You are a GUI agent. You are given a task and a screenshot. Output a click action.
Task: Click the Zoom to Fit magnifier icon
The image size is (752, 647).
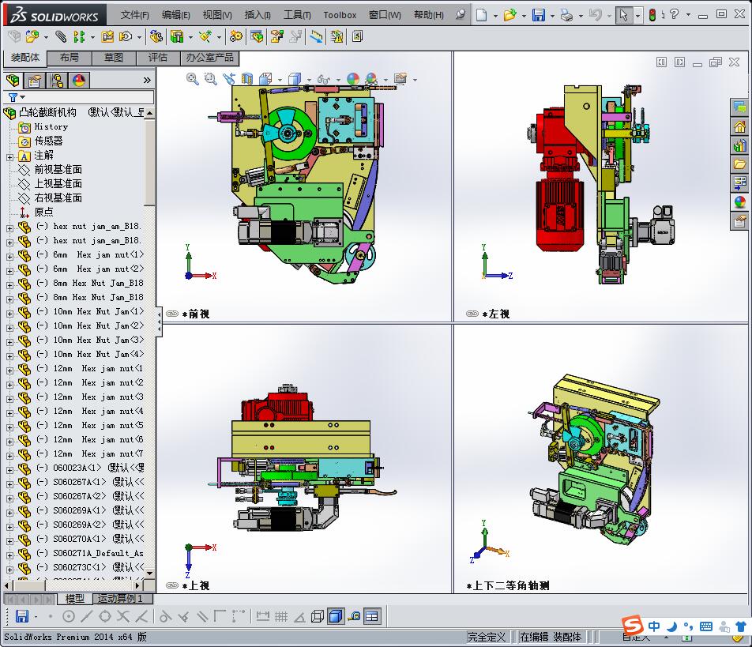point(192,79)
